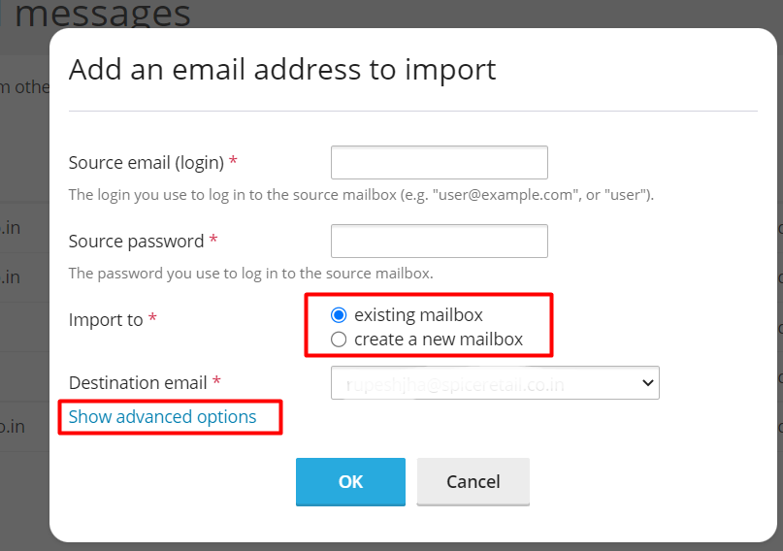Confirm with the blue OK button
The height and width of the screenshot is (551, 783).
[350, 481]
